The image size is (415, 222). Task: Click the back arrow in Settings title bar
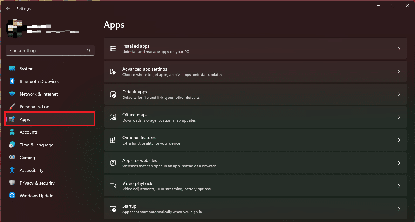8,9
